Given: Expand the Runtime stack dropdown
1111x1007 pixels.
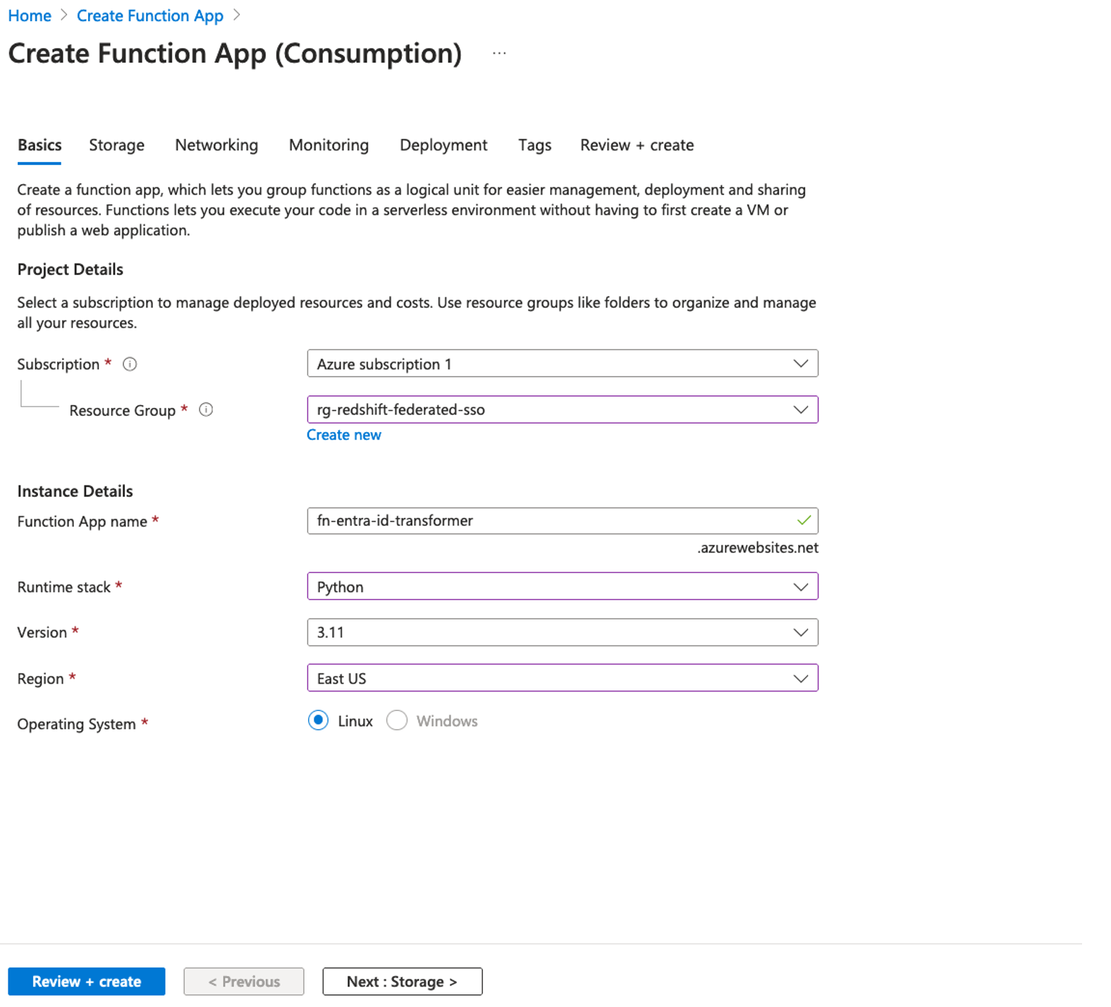Looking at the screenshot, I should (x=562, y=587).
